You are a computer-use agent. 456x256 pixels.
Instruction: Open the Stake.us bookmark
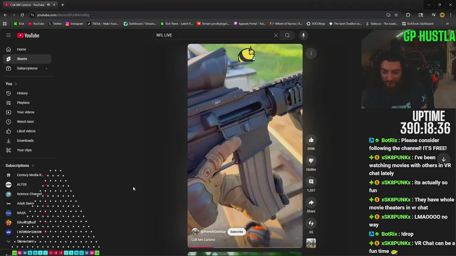(381, 24)
